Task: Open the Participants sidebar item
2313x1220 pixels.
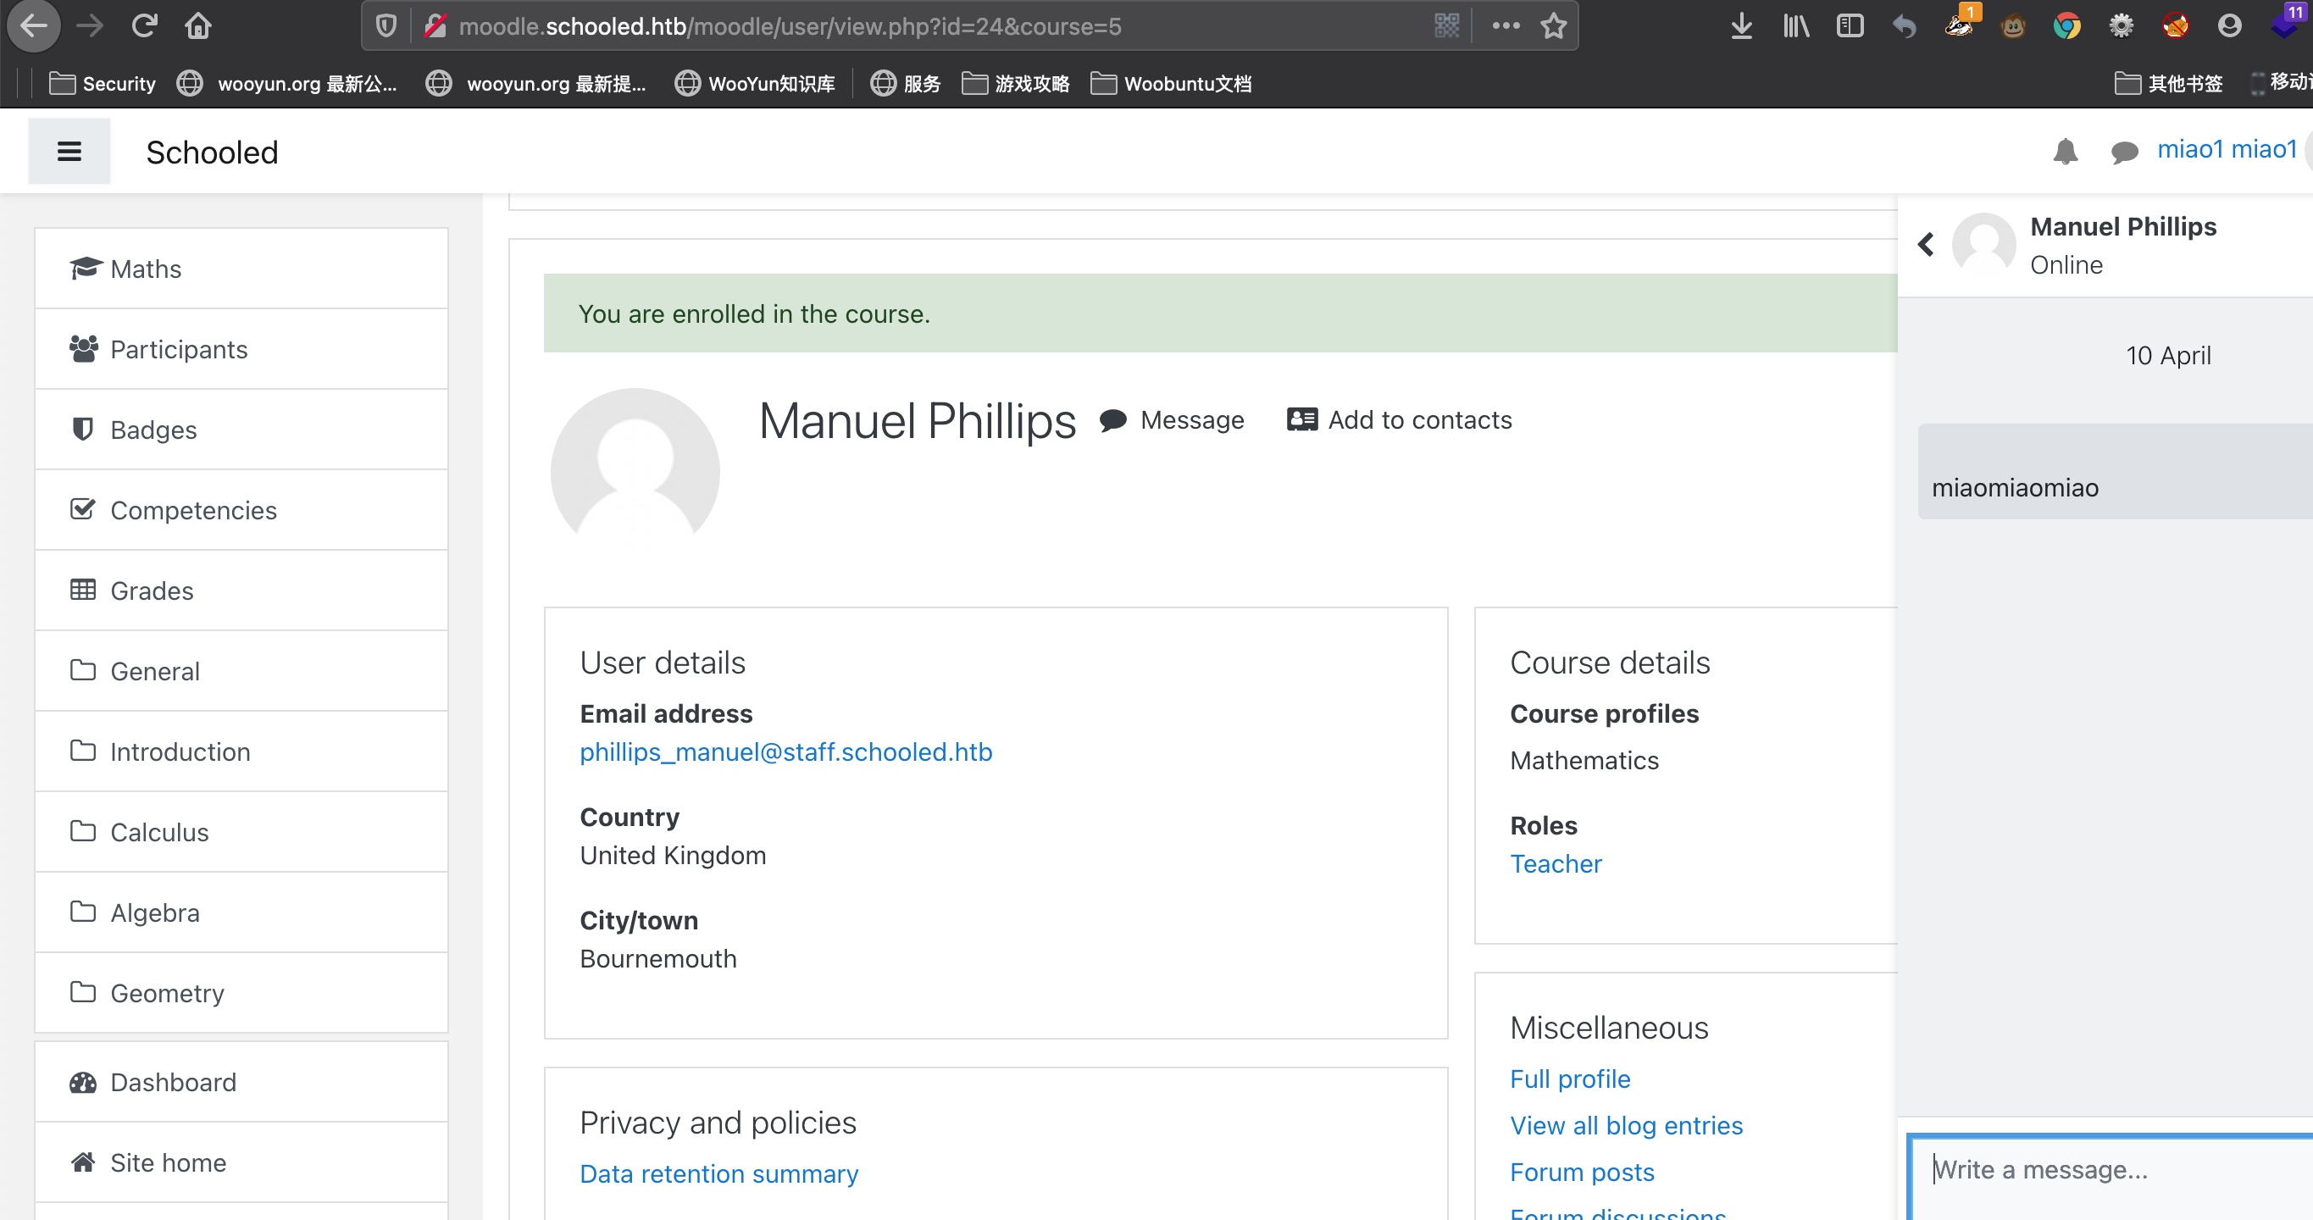Action: click(x=179, y=349)
